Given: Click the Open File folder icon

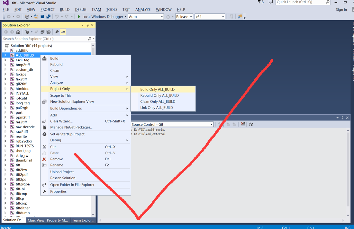Looking at the screenshot, I should pyautogui.click(x=36, y=17).
